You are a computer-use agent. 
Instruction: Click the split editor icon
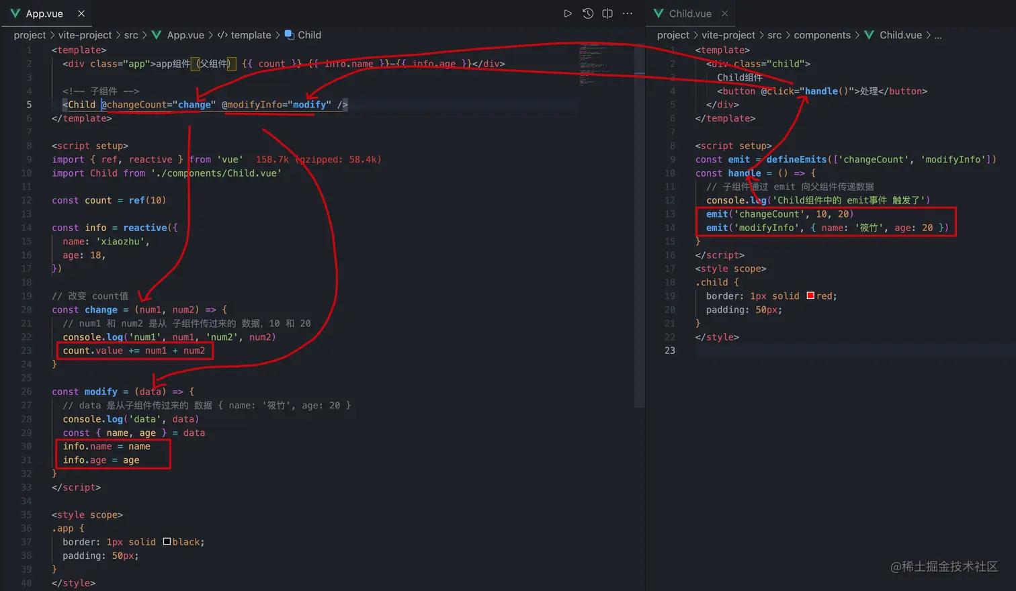pyautogui.click(x=607, y=13)
